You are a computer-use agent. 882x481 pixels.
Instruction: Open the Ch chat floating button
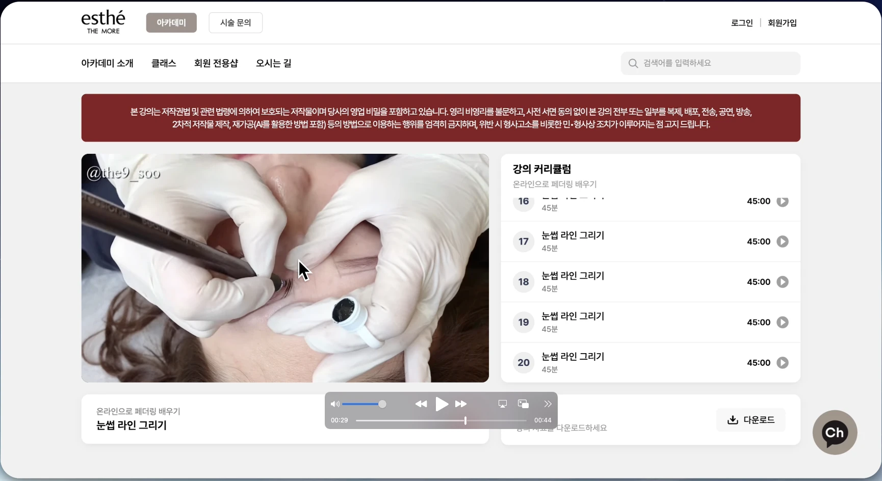coord(835,433)
